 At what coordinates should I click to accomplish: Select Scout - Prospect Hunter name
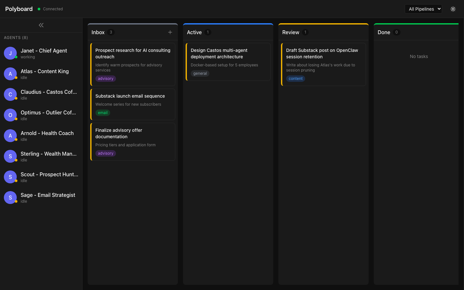(x=49, y=174)
